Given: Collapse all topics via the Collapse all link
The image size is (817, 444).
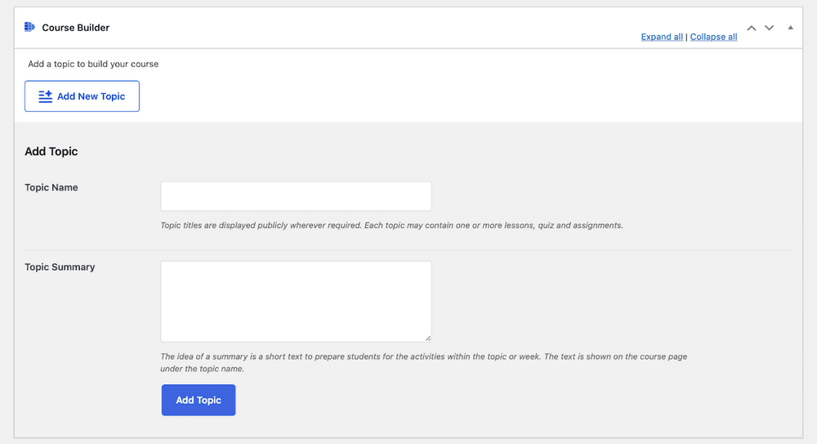Looking at the screenshot, I should (713, 37).
